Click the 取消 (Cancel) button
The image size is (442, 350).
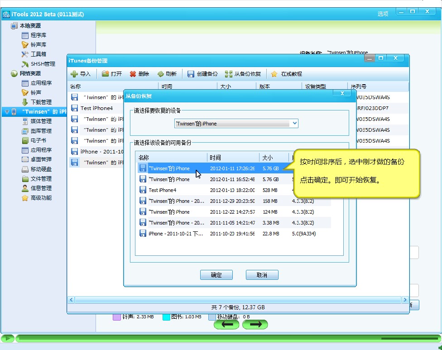point(262,275)
